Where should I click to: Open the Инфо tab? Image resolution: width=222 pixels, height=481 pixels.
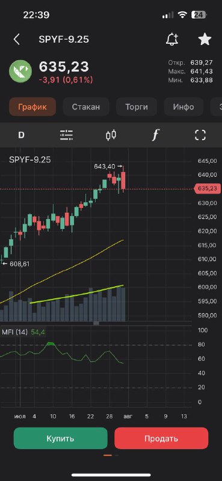[183, 107]
